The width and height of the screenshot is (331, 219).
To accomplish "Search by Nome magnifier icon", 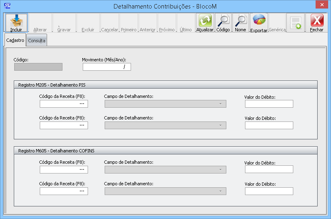I will pos(241,20).
